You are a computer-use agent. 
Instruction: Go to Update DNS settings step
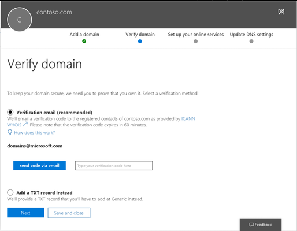[251, 35]
